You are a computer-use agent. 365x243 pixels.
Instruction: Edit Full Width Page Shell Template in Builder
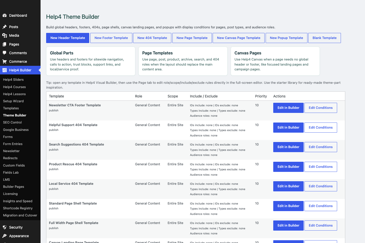coord(288,226)
